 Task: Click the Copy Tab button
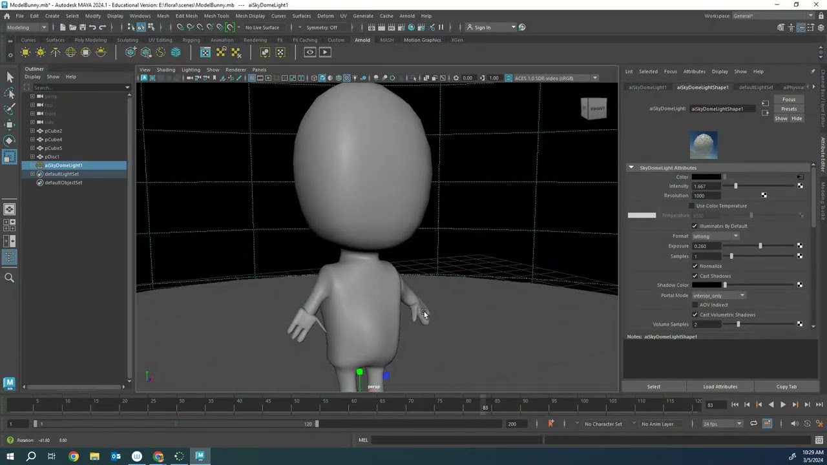786,387
